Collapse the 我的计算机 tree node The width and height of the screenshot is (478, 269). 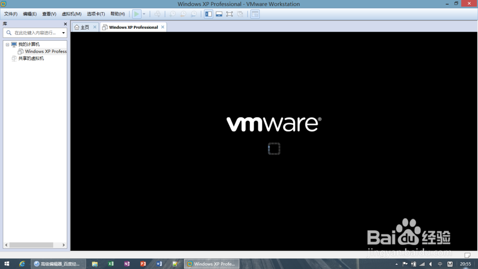point(7,45)
